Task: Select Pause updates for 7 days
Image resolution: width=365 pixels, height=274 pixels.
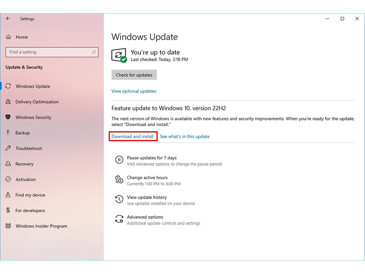Action: point(152,158)
